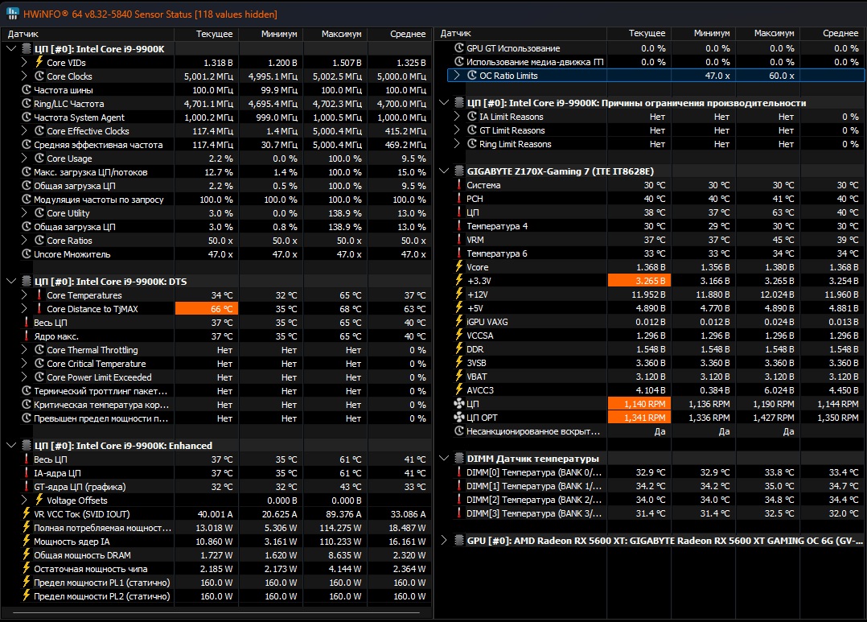This screenshot has height=622, width=867.
Task: Collapse the GIGABYTE Z170X-Gaming 7 group
Action: [444, 171]
